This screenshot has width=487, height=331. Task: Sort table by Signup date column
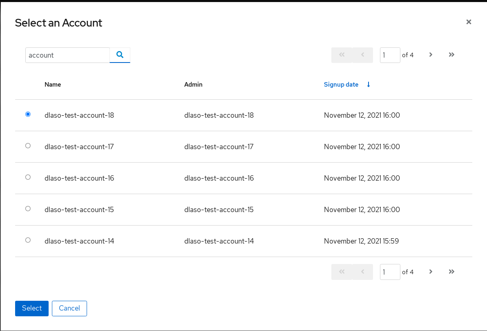click(x=341, y=85)
